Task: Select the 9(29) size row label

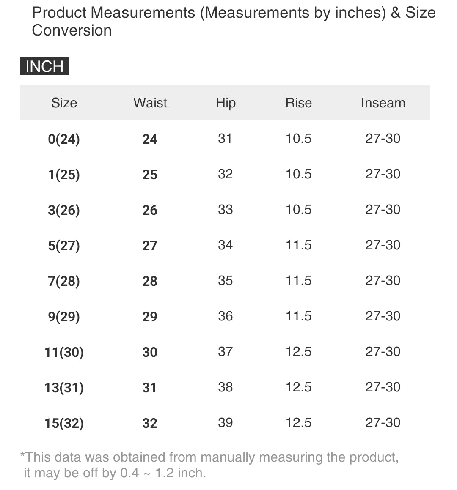Action: point(64,317)
